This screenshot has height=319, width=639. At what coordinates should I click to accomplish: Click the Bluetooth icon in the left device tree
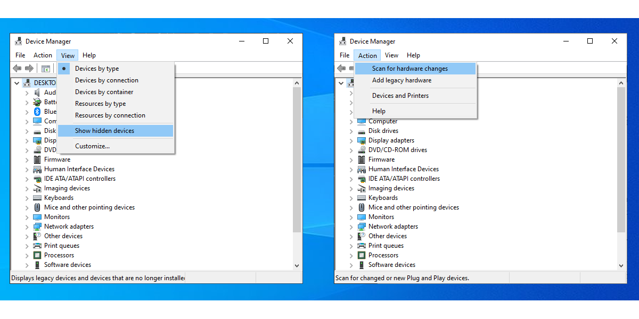(x=37, y=112)
